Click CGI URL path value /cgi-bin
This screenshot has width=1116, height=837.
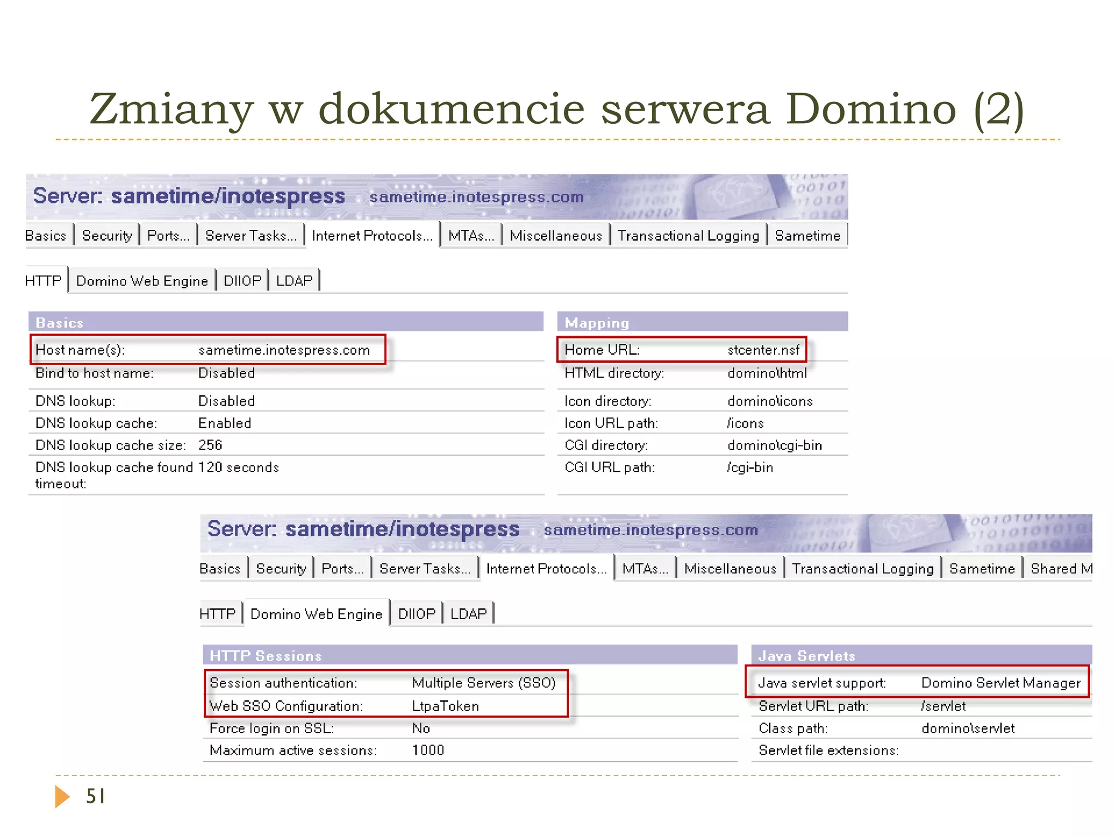[x=750, y=468]
